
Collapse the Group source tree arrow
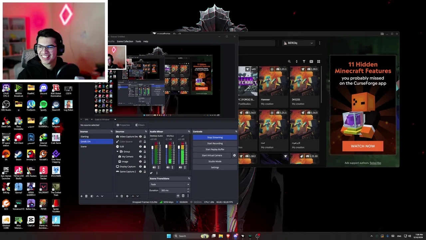click(117, 152)
